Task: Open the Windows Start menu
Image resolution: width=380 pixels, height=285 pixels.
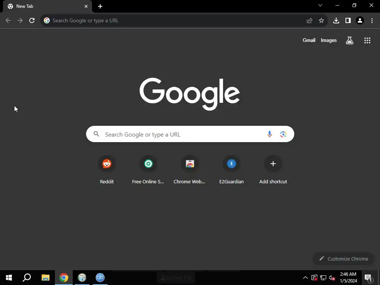Action: [x=9, y=278]
